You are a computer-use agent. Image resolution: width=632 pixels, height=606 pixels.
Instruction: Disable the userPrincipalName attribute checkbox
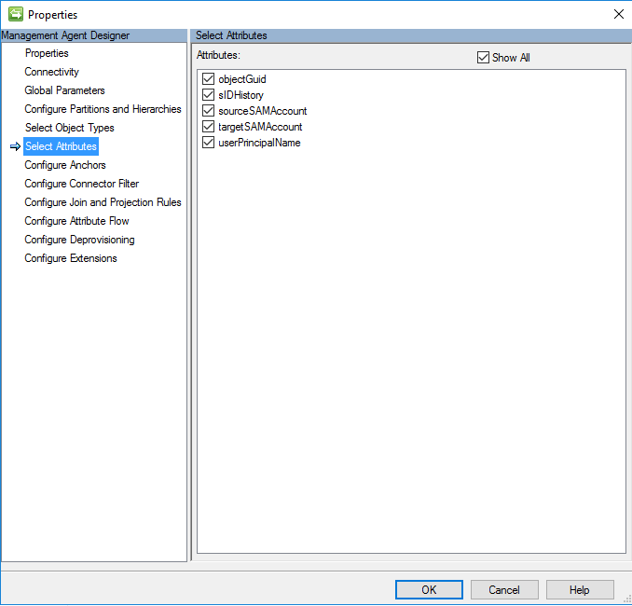pos(208,143)
